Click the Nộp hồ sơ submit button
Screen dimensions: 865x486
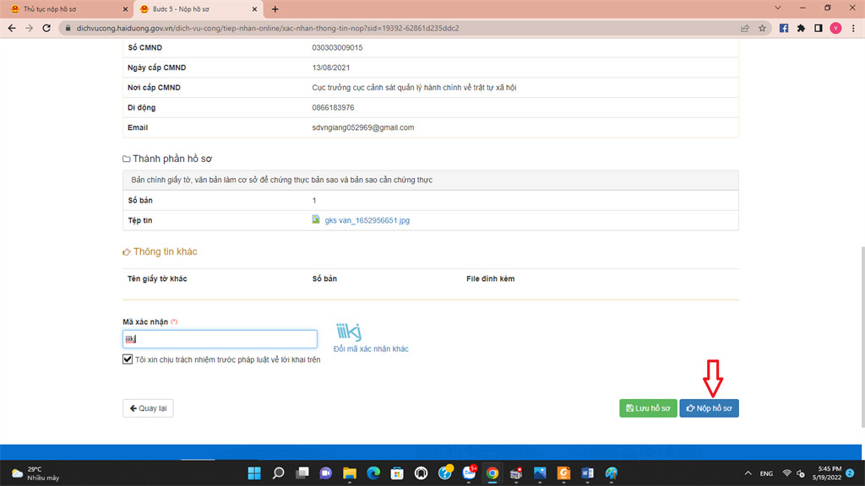pos(709,408)
